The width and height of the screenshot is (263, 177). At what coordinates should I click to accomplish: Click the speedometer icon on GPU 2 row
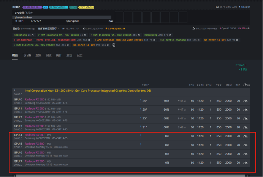point(246,118)
